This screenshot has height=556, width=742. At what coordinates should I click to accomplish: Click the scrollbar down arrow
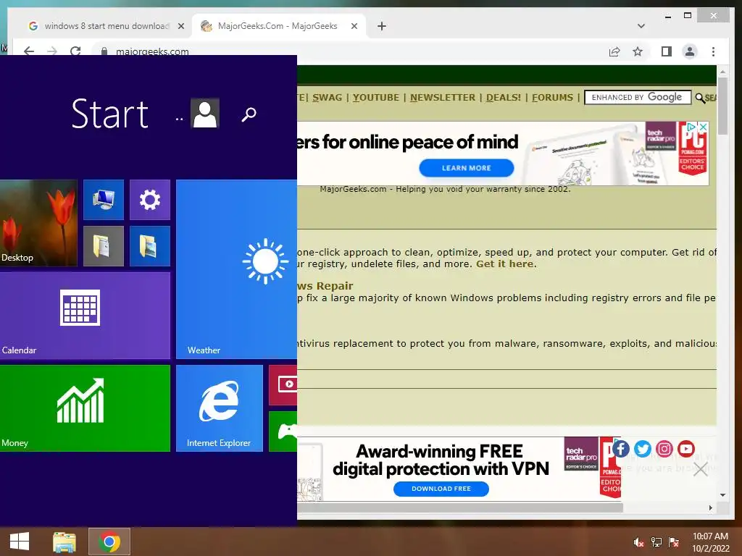(722, 495)
